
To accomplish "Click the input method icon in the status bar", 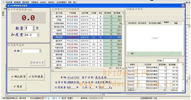I will click(43, 98).
